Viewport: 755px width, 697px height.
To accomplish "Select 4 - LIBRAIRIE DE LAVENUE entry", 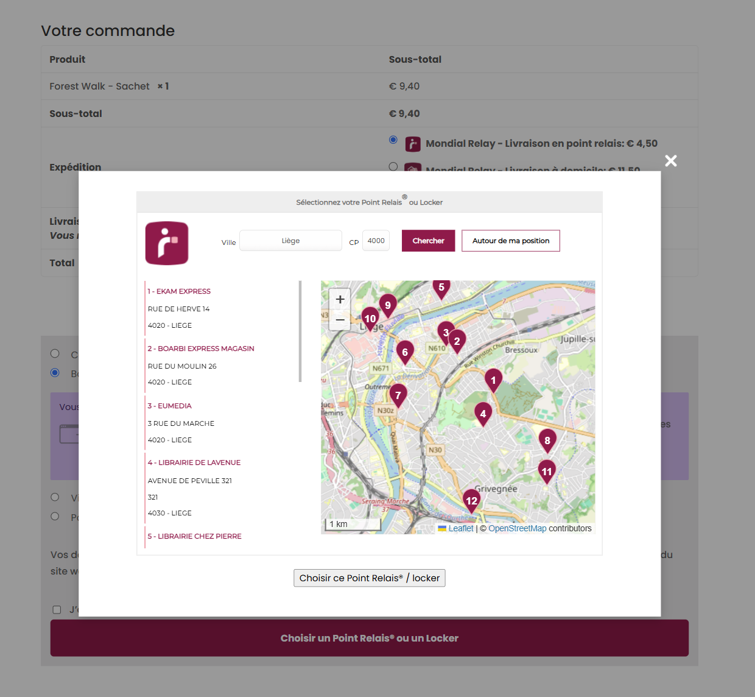I will coord(194,462).
